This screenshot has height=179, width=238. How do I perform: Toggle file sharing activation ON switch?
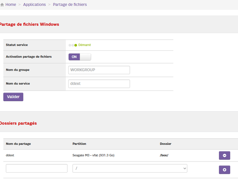click(x=80, y=57)
